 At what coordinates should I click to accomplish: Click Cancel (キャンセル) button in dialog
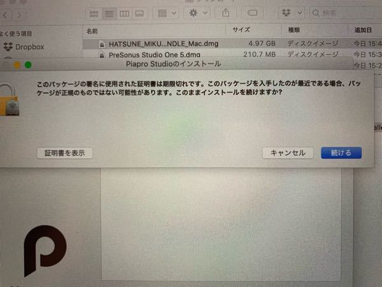pos(288,153)
